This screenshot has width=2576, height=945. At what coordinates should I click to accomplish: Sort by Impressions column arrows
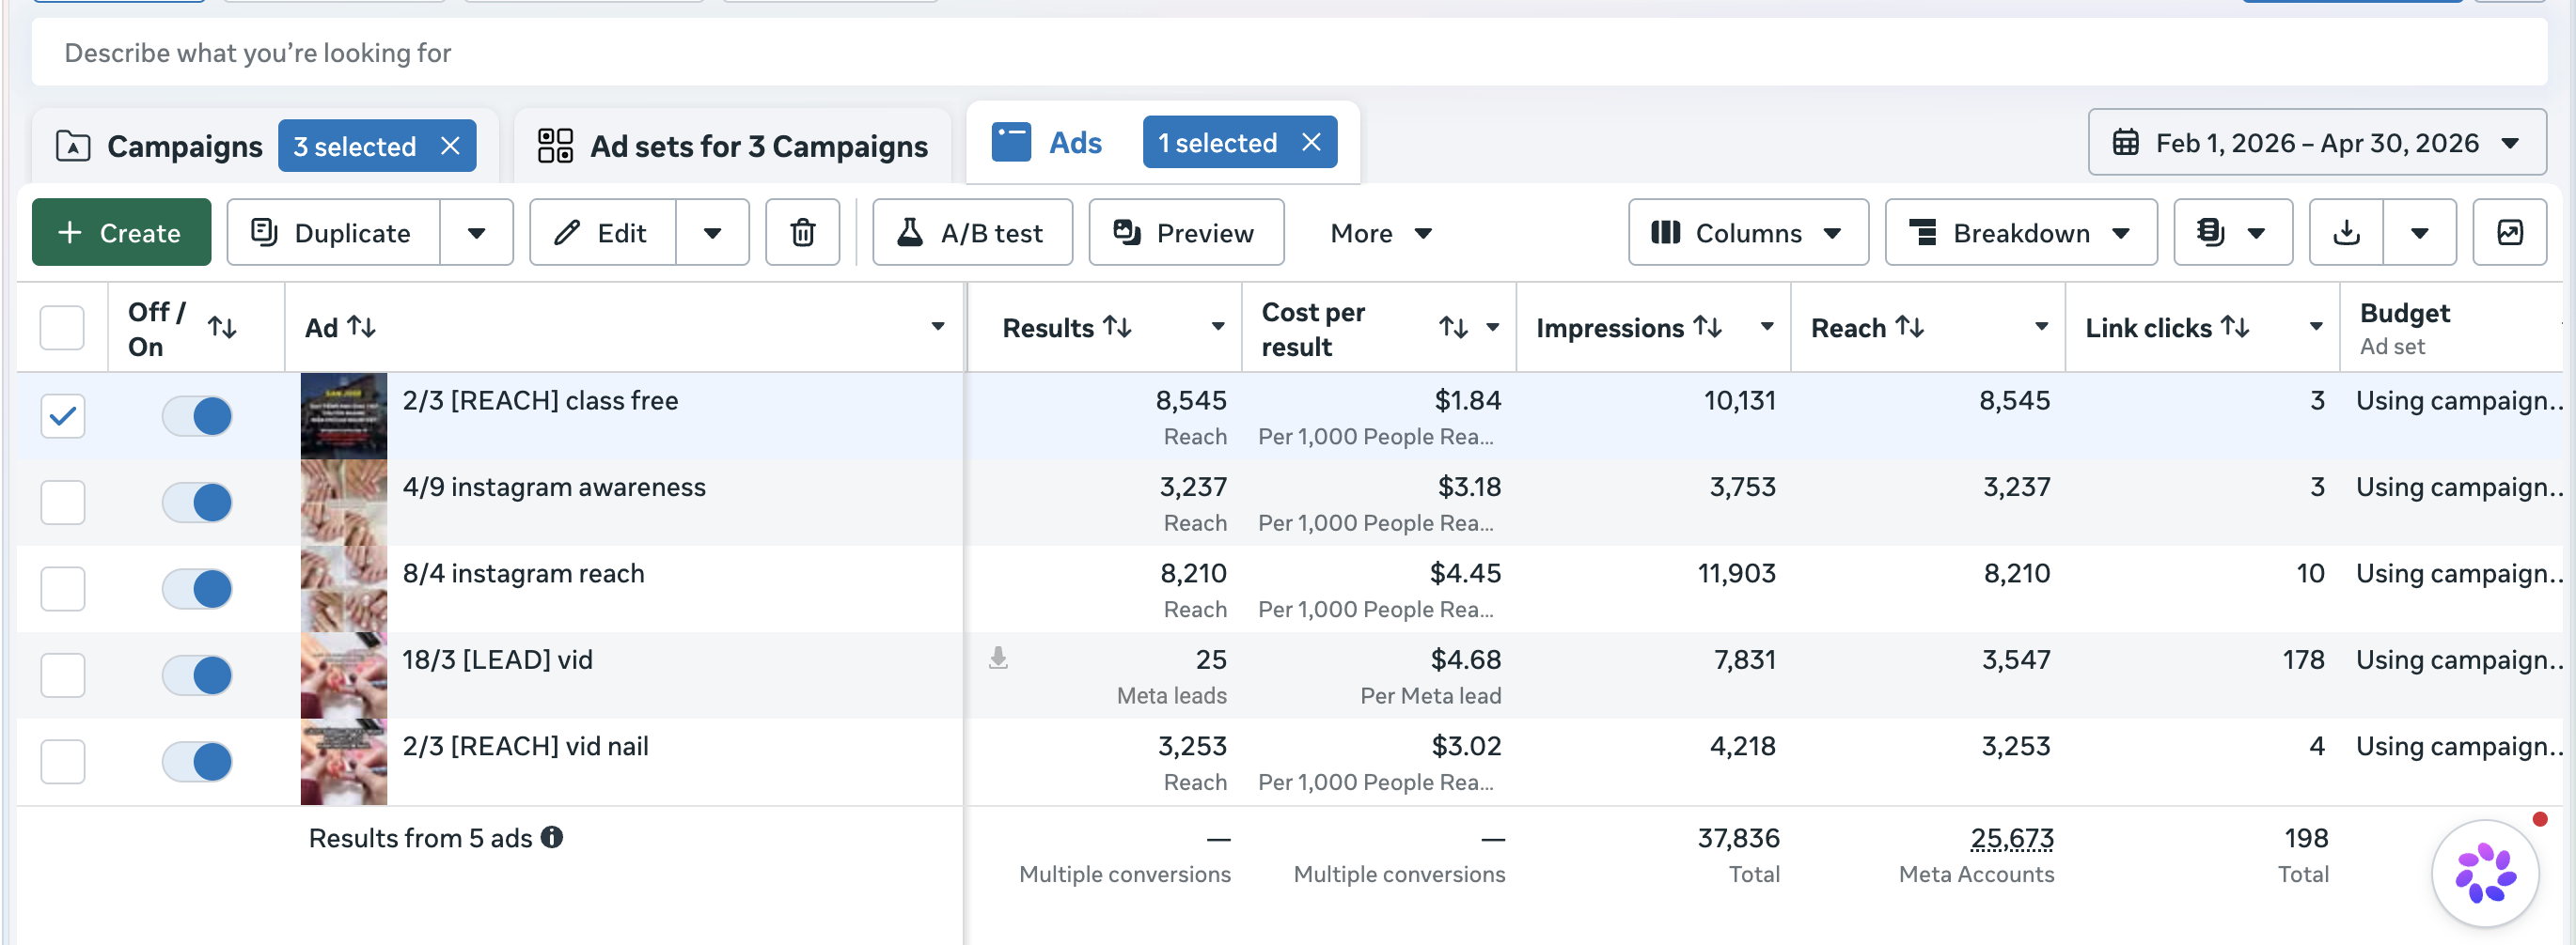tap(1708, 328)
